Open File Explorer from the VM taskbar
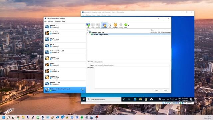 tap(140, 99)
